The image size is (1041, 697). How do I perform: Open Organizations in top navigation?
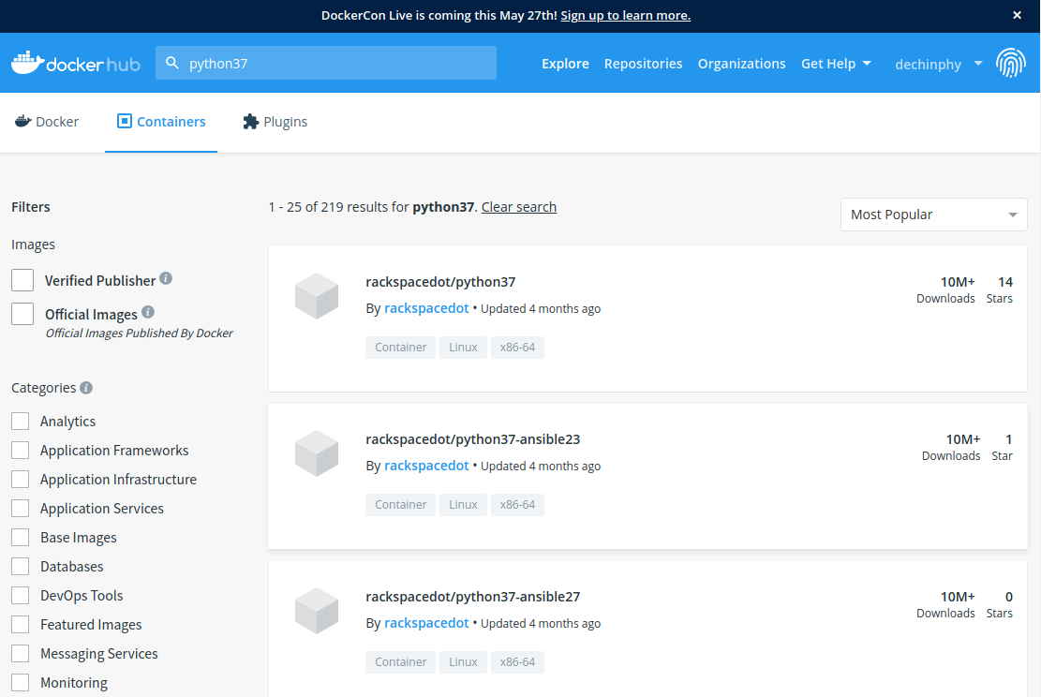(741, 64)
